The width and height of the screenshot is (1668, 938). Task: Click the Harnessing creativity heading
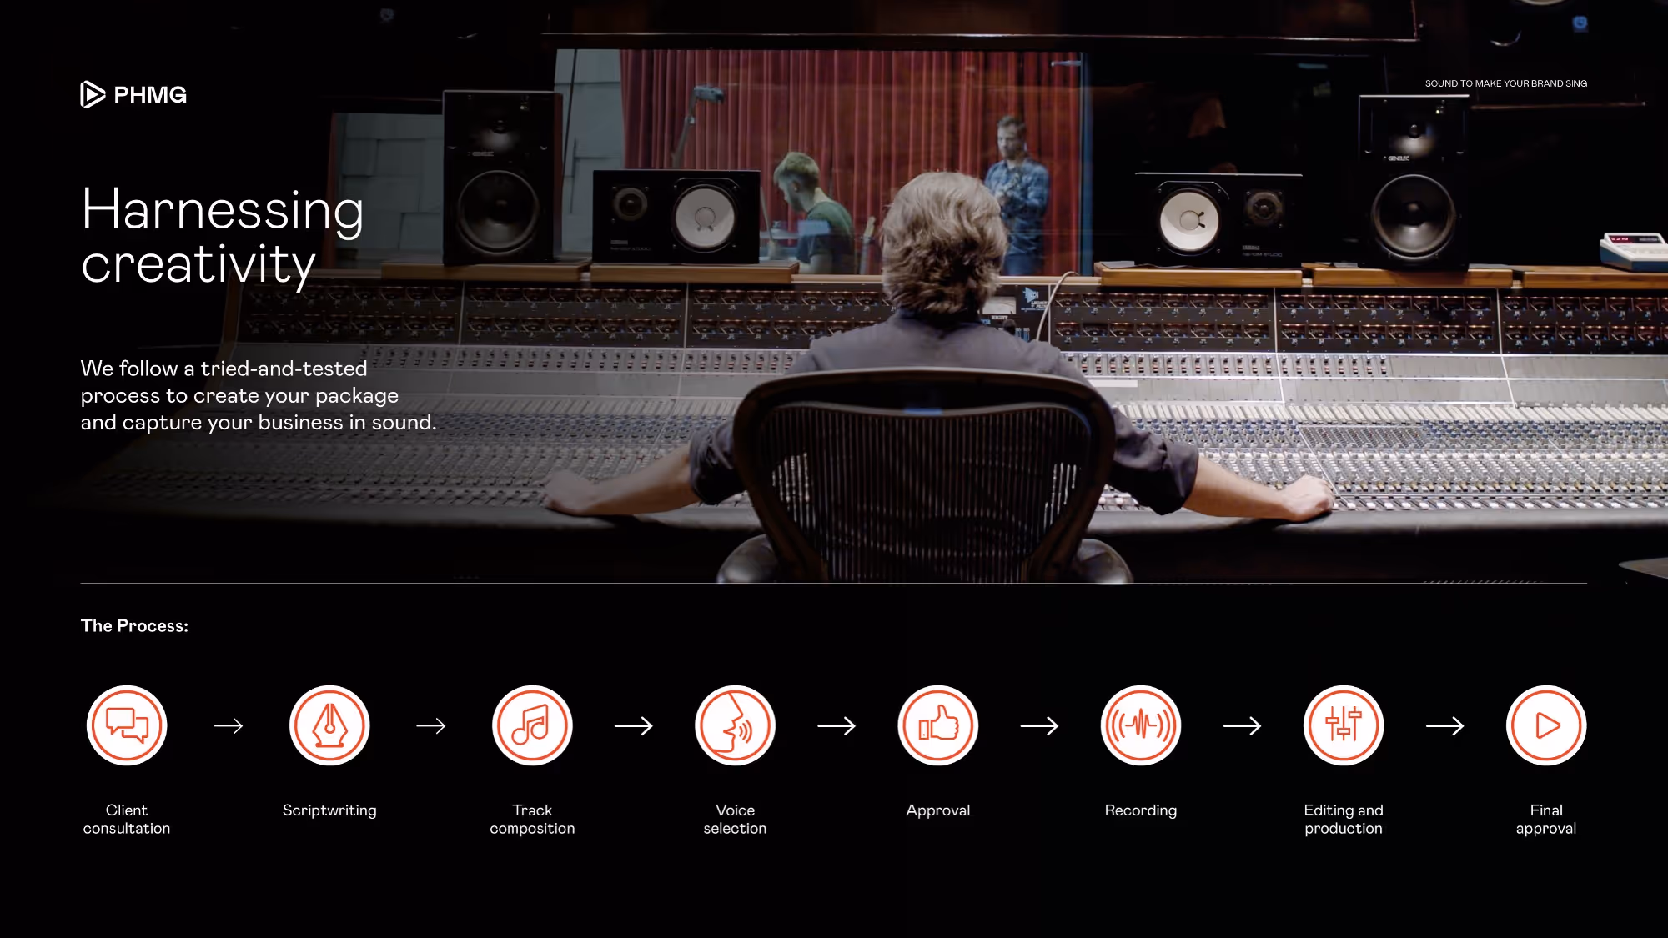point(223,236)
